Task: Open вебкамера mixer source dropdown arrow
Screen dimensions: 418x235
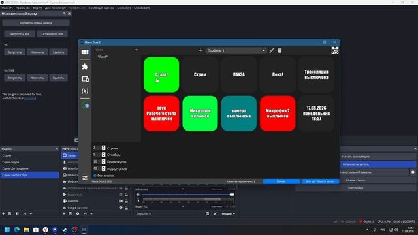Action: (x=183, y=189)
